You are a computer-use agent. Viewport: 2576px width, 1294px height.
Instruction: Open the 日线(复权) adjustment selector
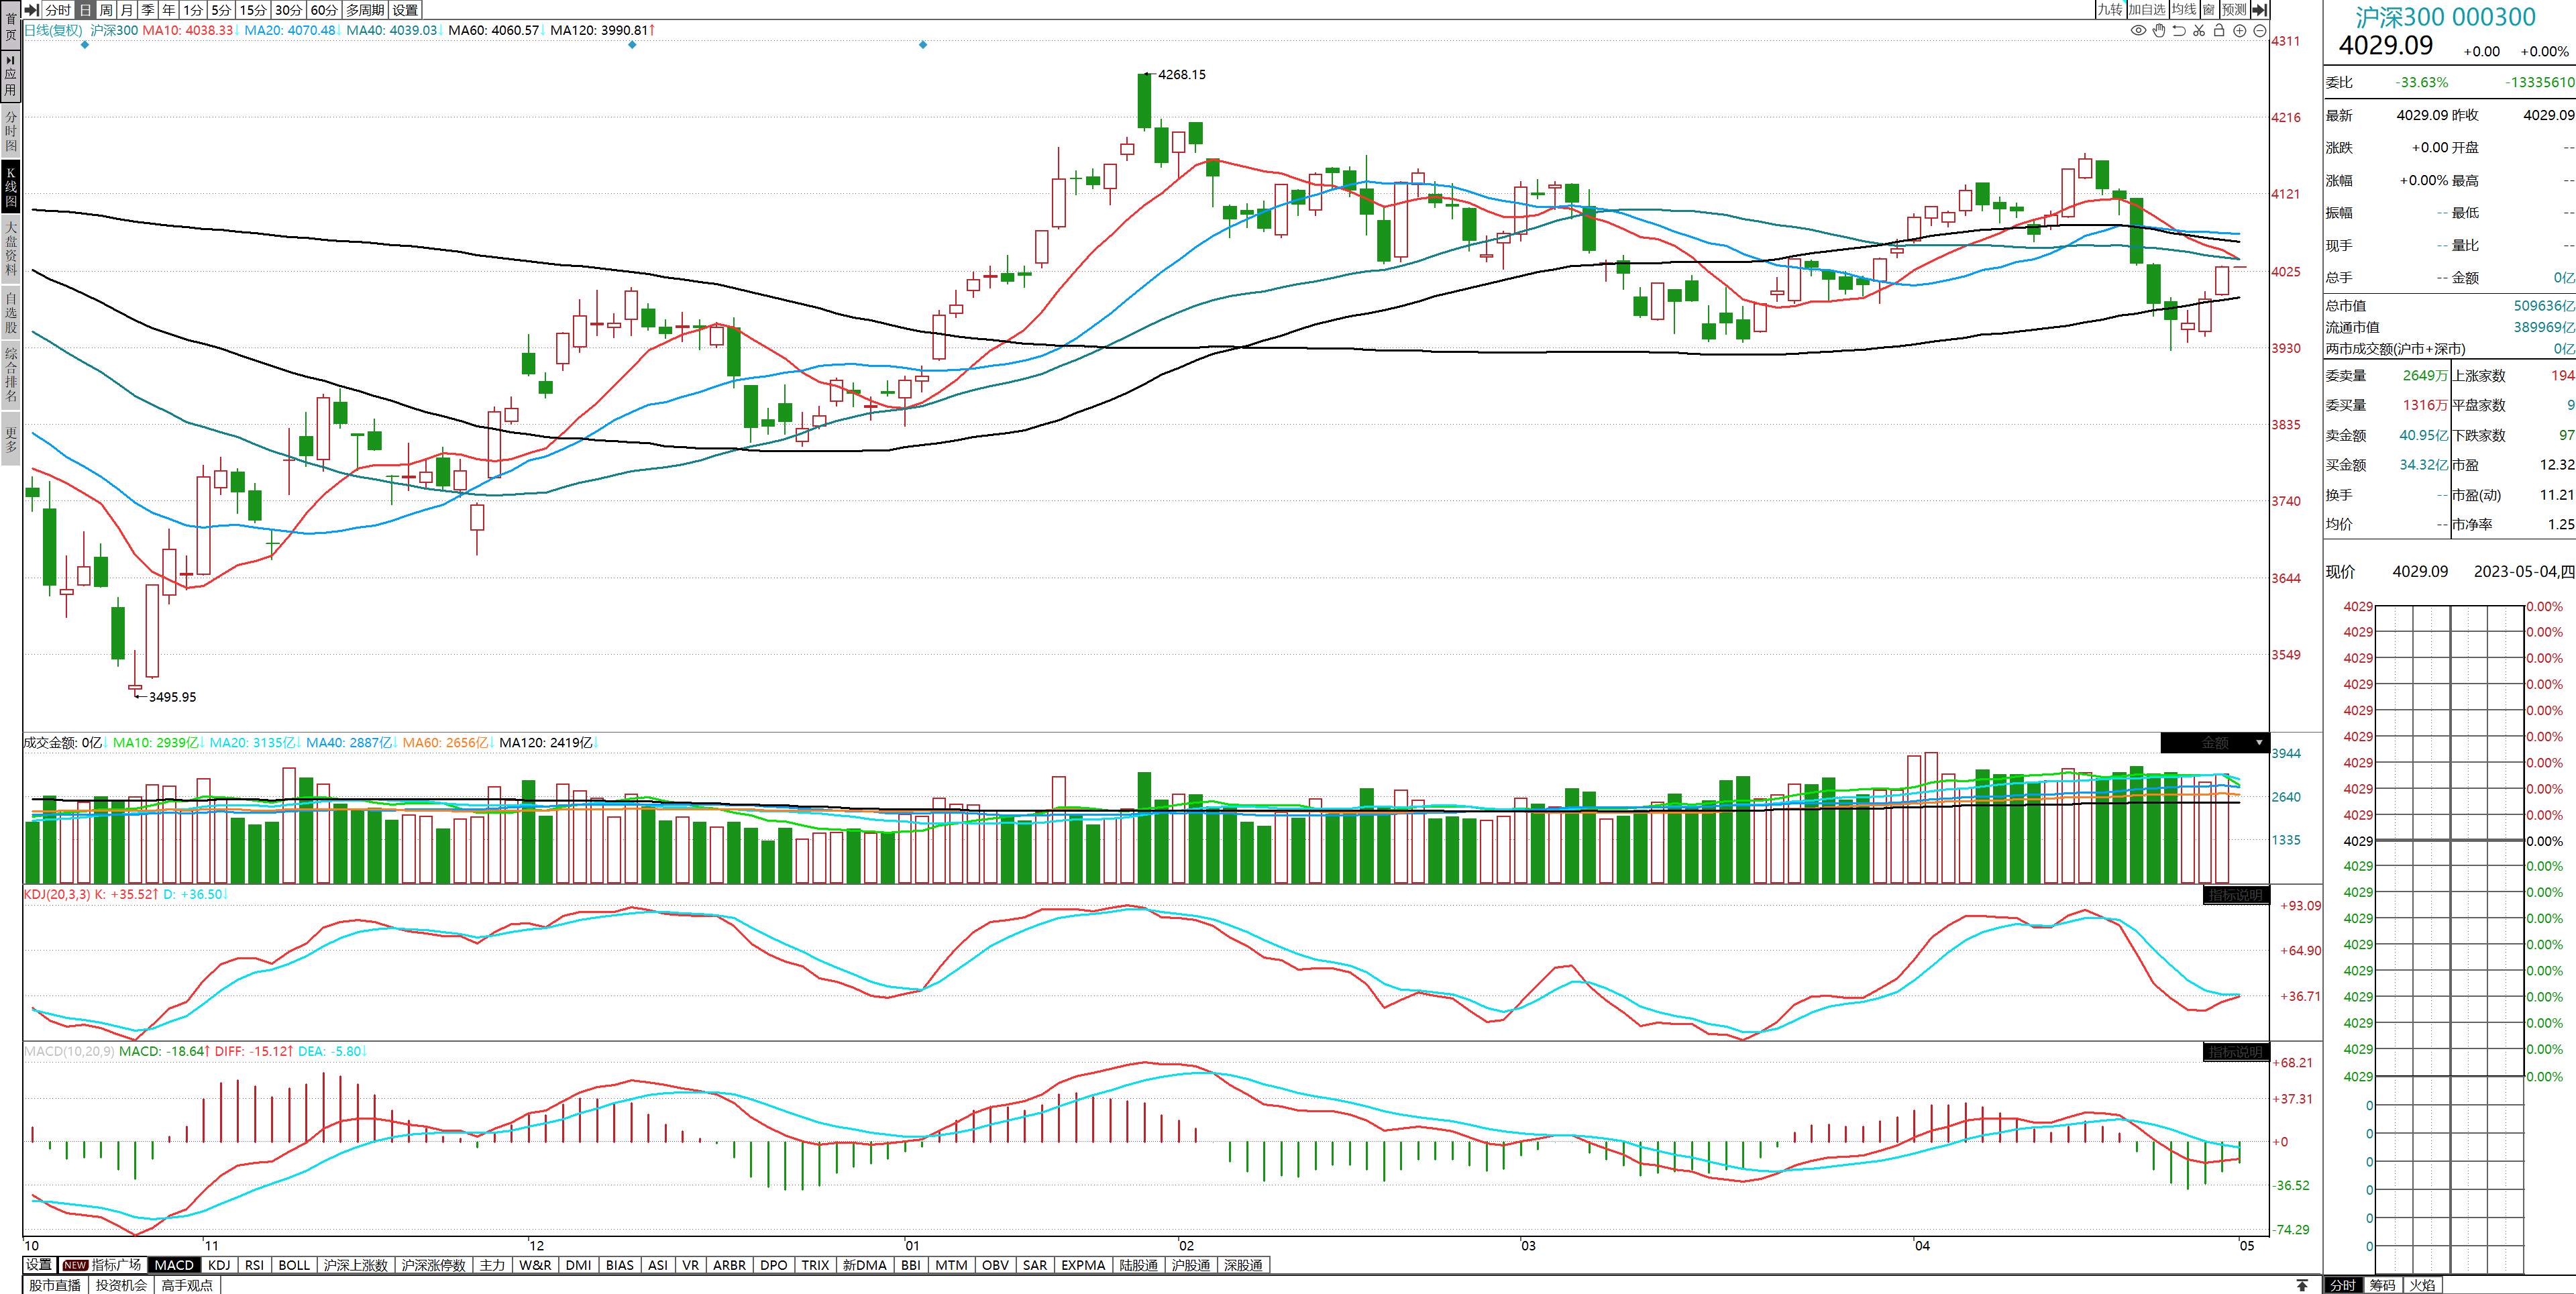coord(53,30)
